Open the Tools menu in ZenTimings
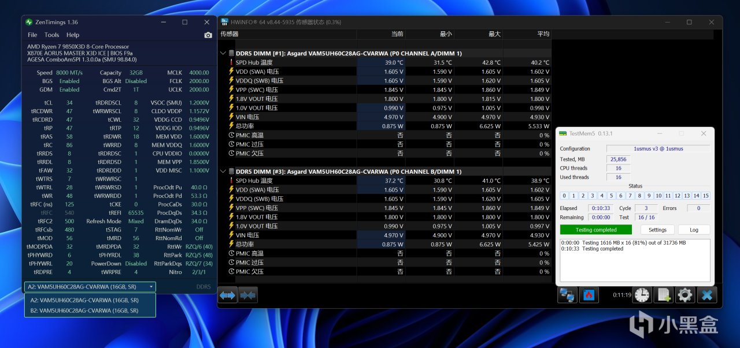The width and height of the screenshot is (740, 348). click(x=51, y=35)
